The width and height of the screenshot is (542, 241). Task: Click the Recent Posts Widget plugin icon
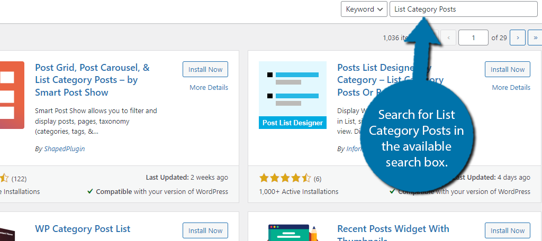coord(293,232)
